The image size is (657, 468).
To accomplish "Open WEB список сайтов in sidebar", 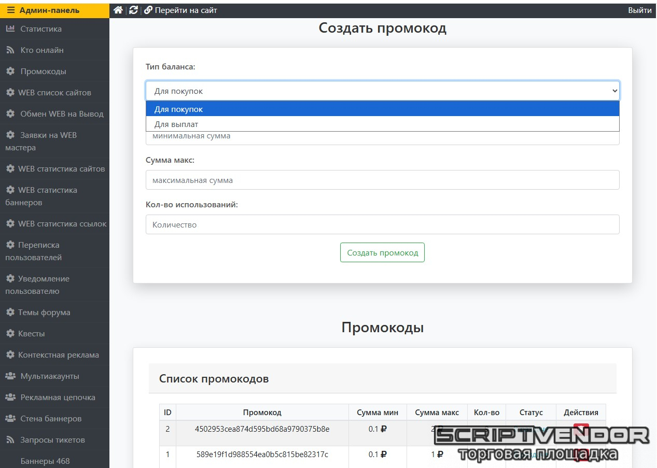I will [x=54, y=93].
